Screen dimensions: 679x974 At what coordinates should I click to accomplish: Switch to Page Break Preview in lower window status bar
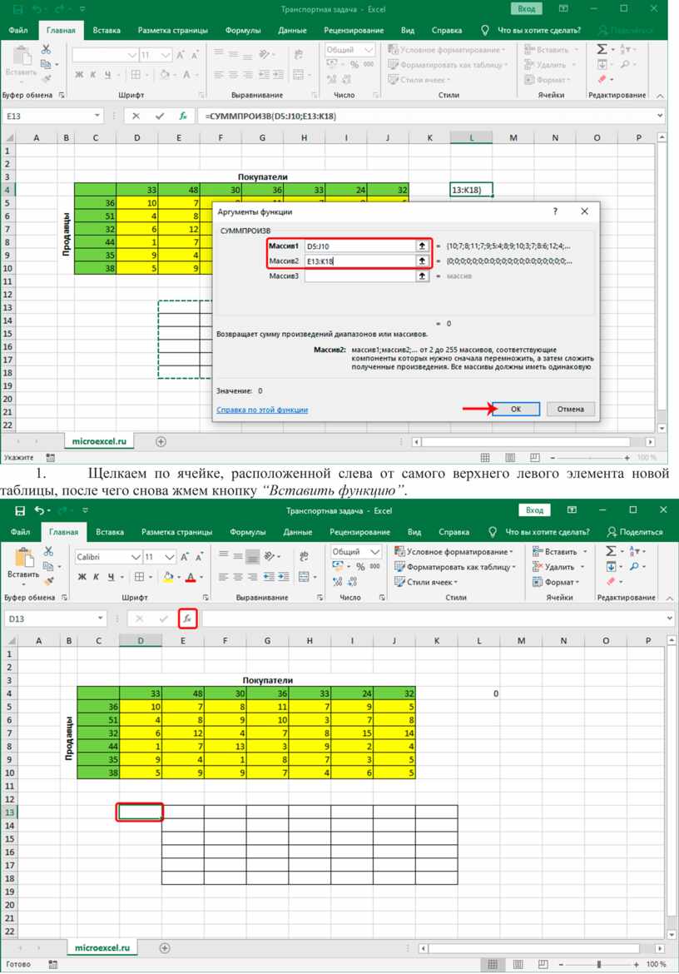[543, 965]
